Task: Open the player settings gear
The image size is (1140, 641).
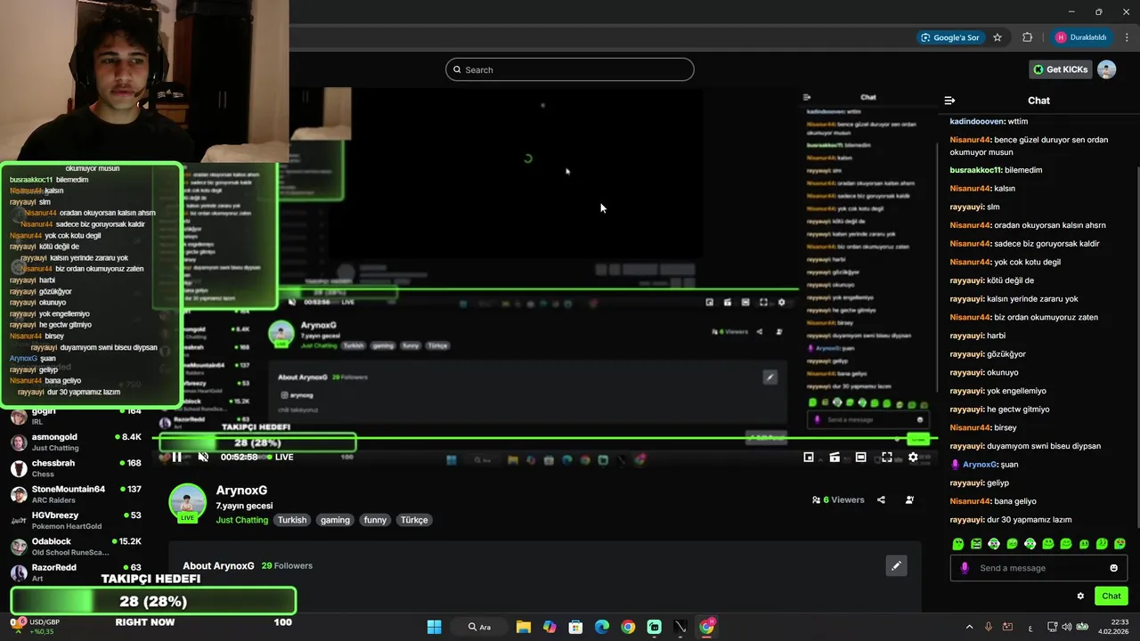Action: (913, 457)
